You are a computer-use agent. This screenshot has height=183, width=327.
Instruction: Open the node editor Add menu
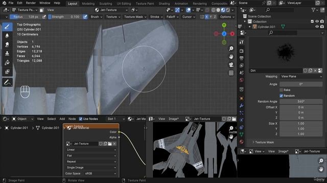tap(62, 119)
